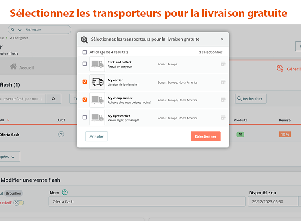Click the green 19 products badge

(240, 135)
